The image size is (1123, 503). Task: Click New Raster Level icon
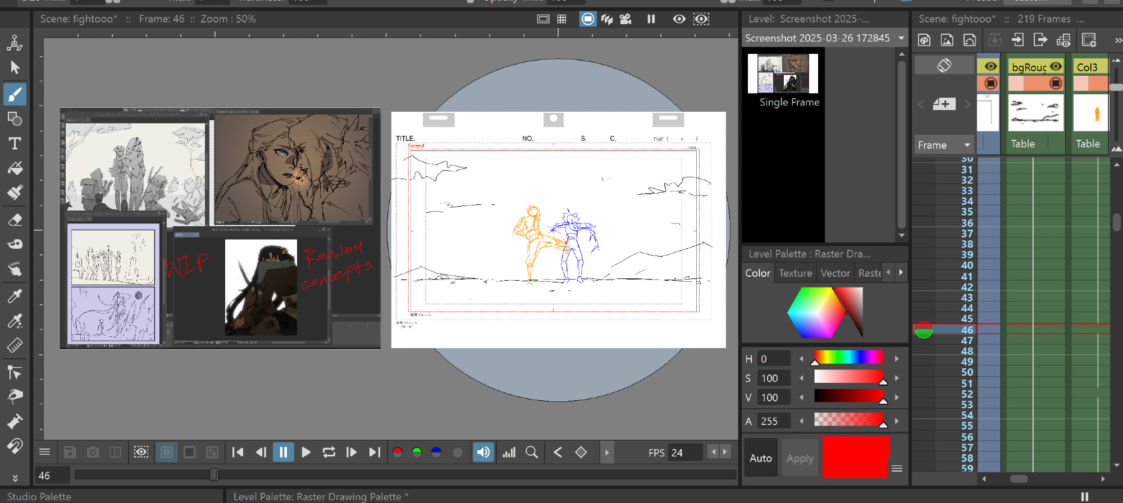coord(947,40)
